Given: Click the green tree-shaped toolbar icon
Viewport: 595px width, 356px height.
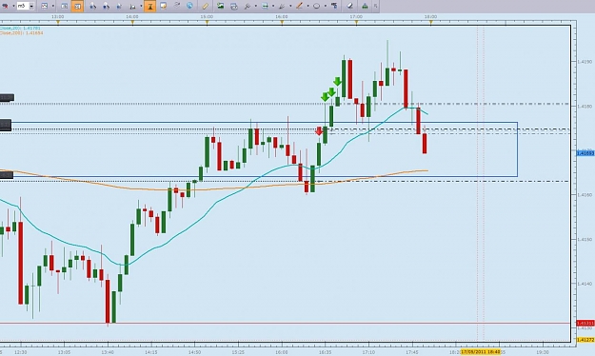Looking at the screenshot, I should pos(365,6).
